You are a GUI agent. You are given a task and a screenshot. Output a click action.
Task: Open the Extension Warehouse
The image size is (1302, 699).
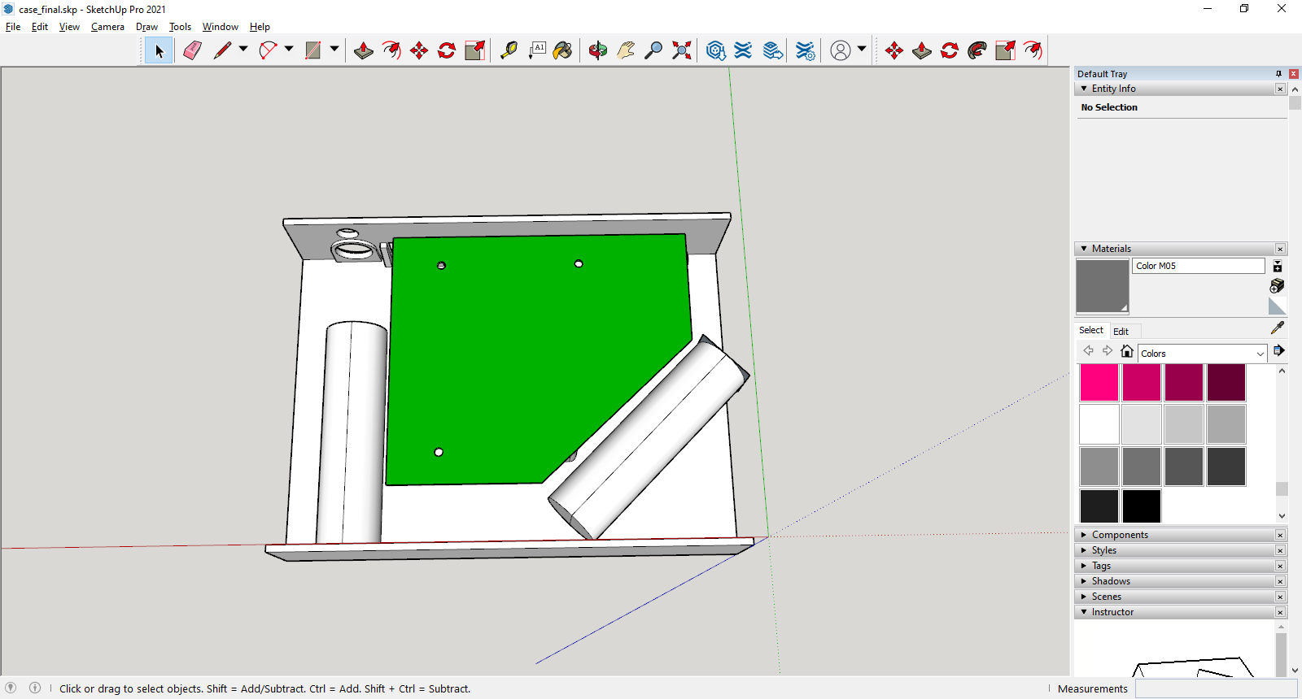(x=743, y=50)
